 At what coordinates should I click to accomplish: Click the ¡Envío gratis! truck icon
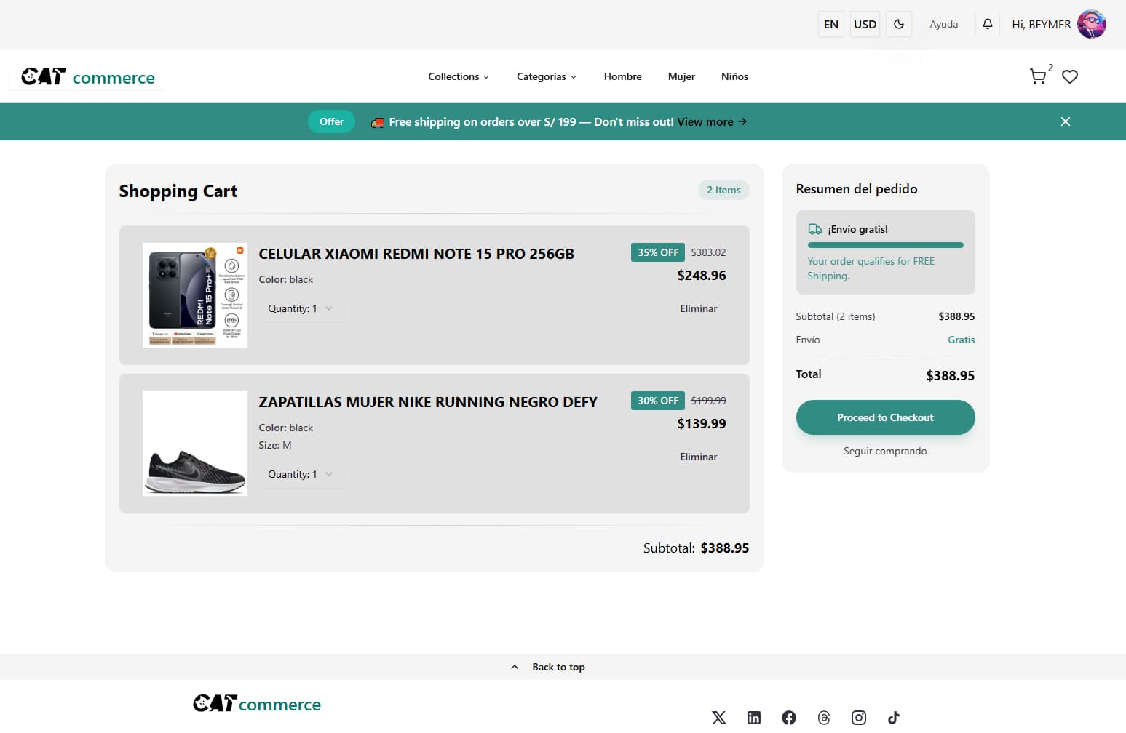(x=815, y=229)
